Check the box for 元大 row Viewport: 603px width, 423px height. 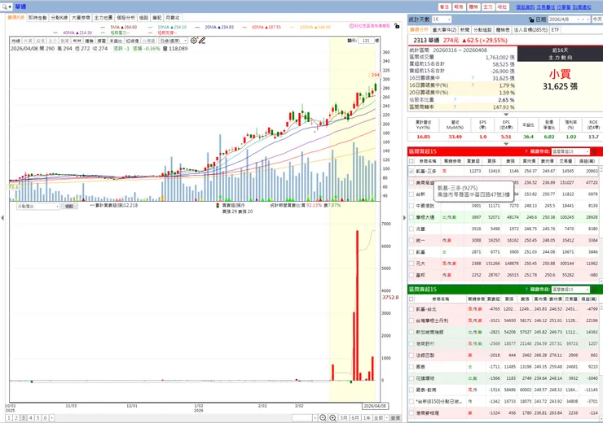pyautogui.click(x=412, y=264)
